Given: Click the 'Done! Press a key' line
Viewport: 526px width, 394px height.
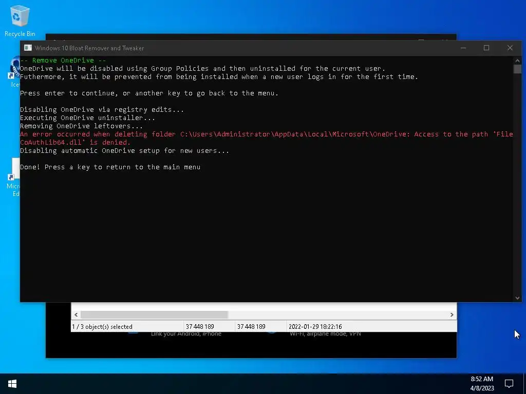Looking at the screenshot, I should tap(110, 167).
